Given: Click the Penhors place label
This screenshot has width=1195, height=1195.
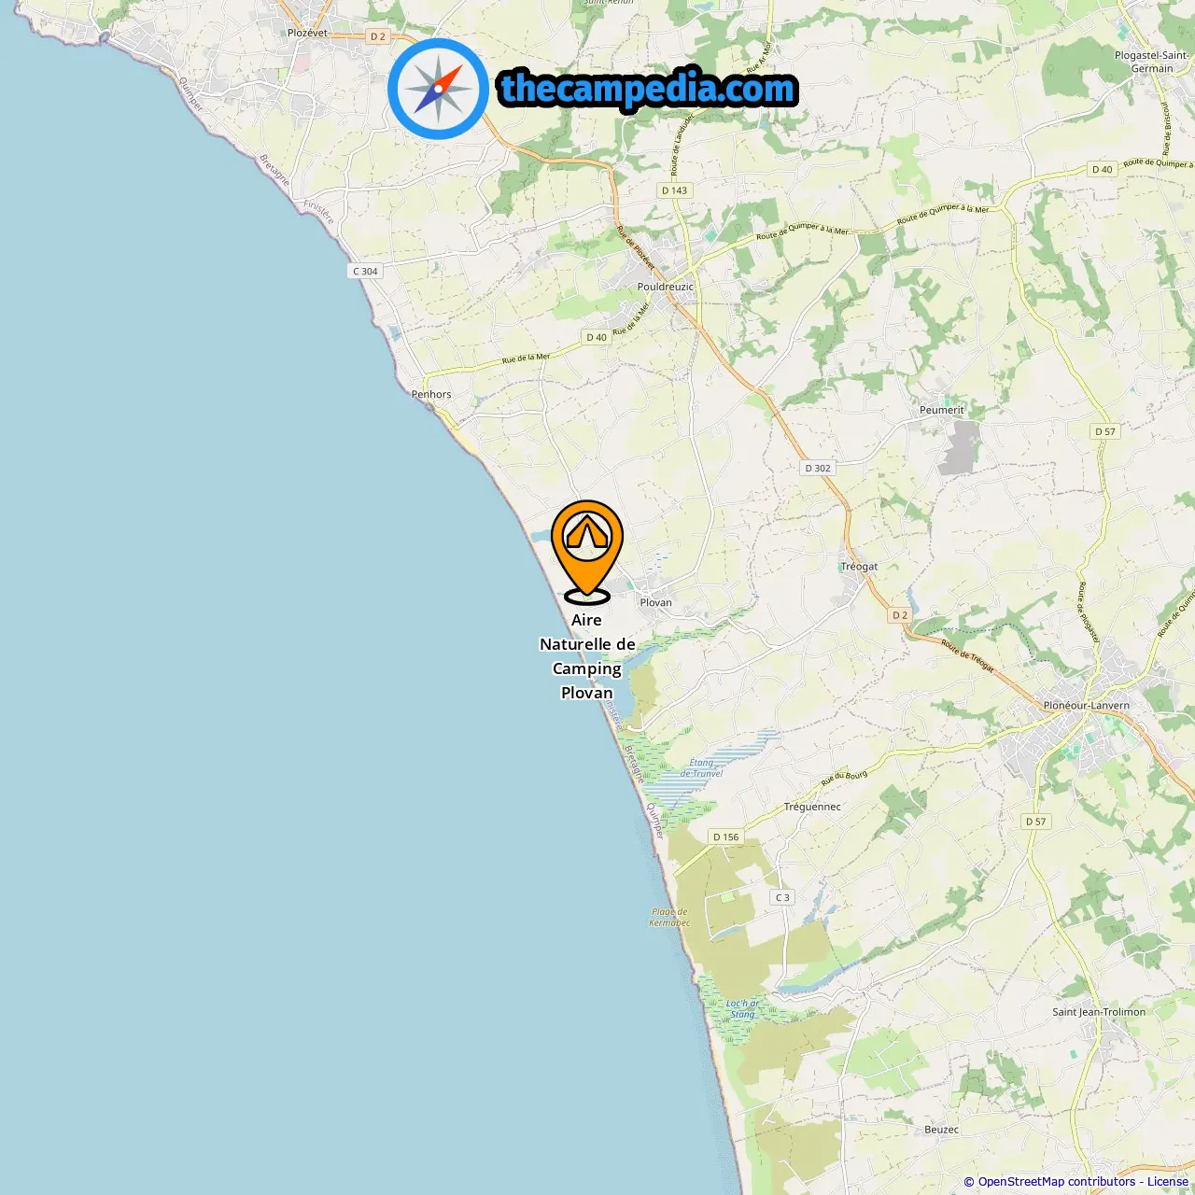Looking at the screenshot, I should [431, 395].
